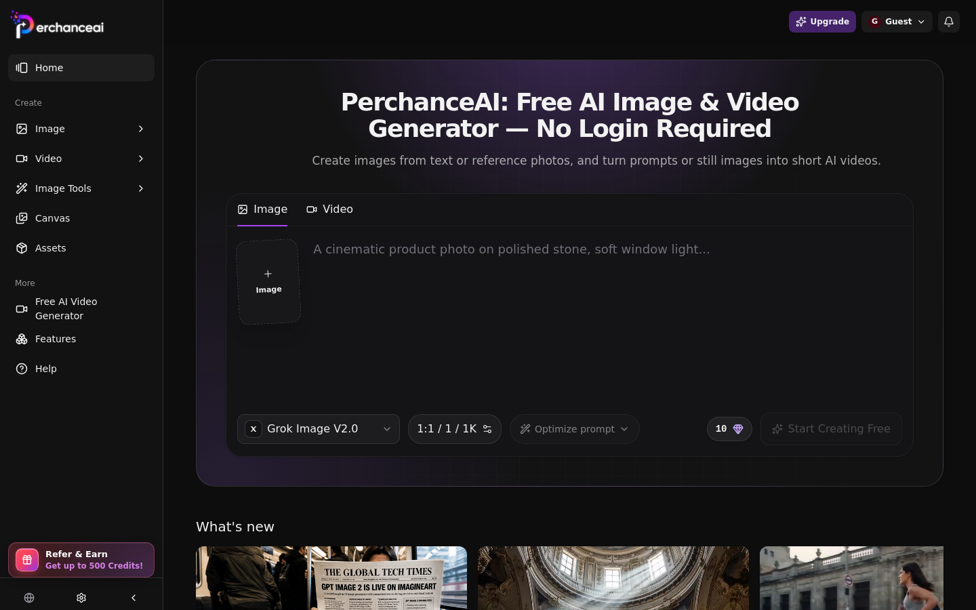Open settings gear in sidebar footer

81,598
